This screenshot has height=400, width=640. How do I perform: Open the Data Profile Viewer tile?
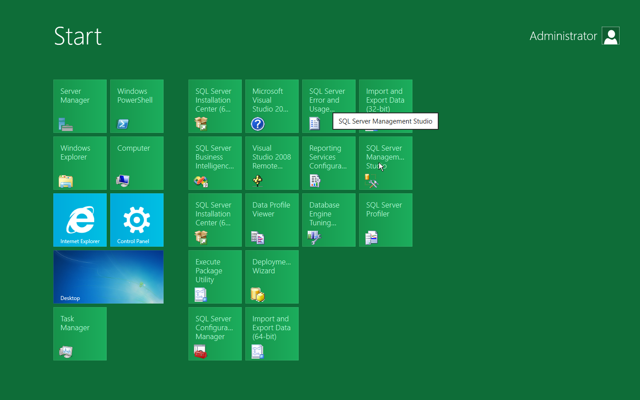point(272,220)
